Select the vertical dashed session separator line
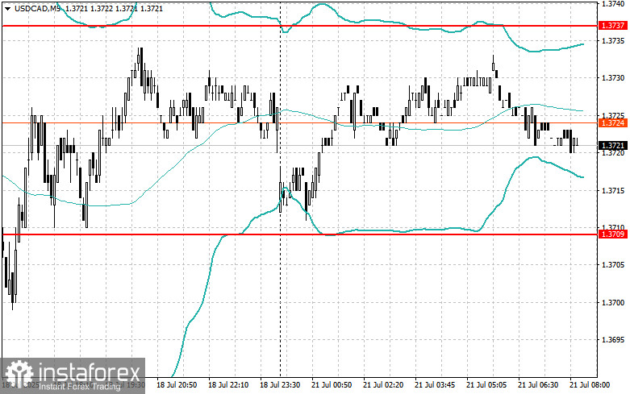Image resolution: width=630 pixels, height=394 pixels. coord(280,189)
